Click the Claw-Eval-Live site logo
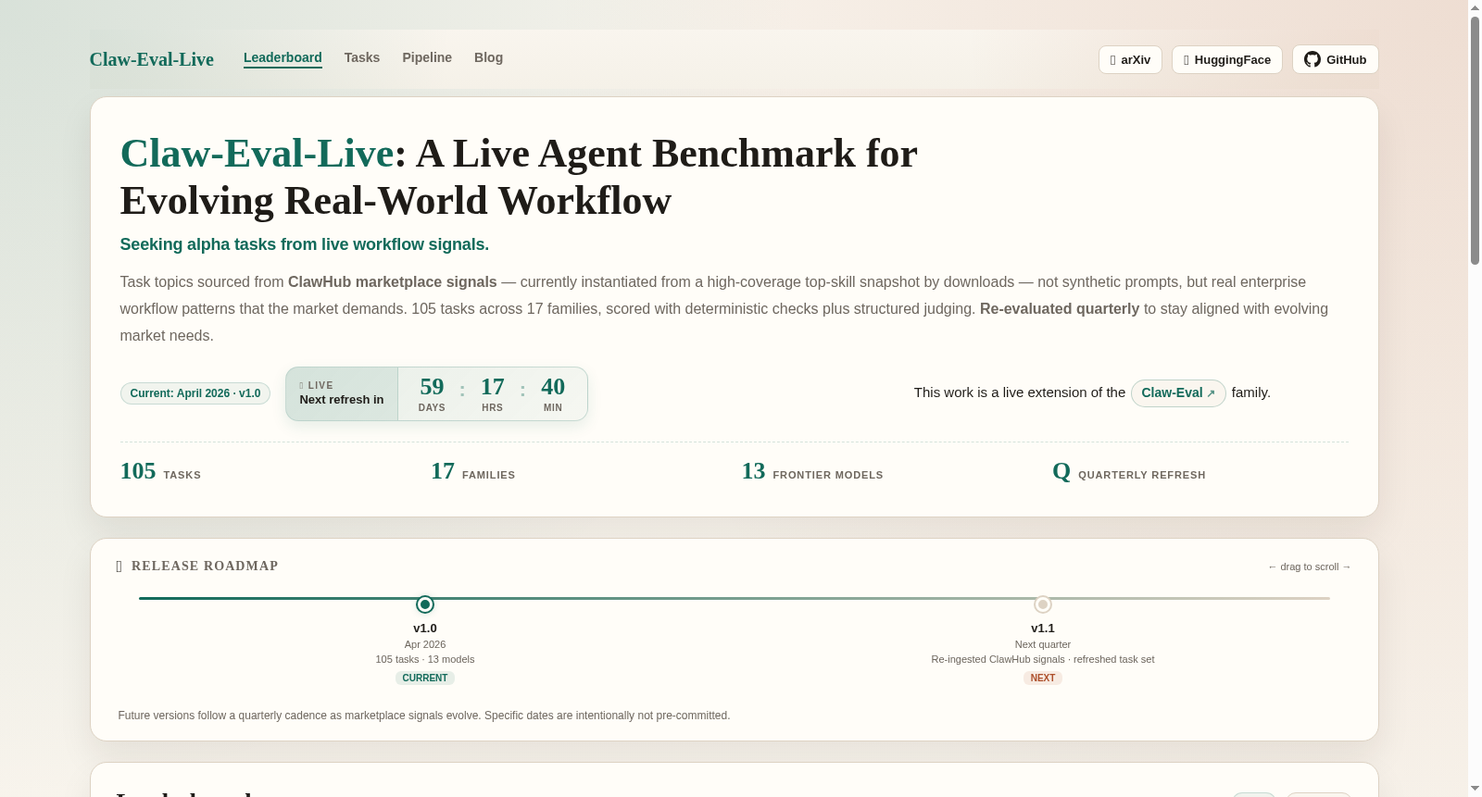1482x797 pixels. point(152,59)
